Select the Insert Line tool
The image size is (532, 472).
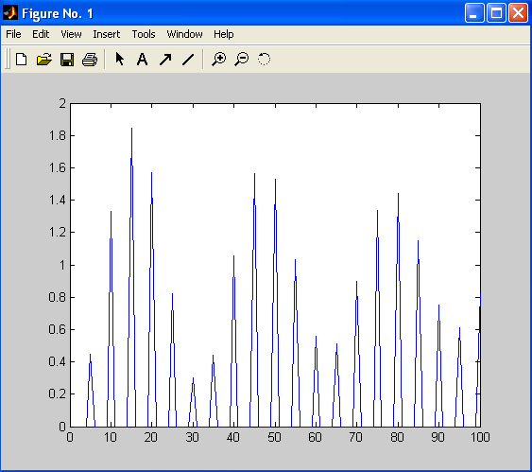pyautogui.click(x=188, y=60)
